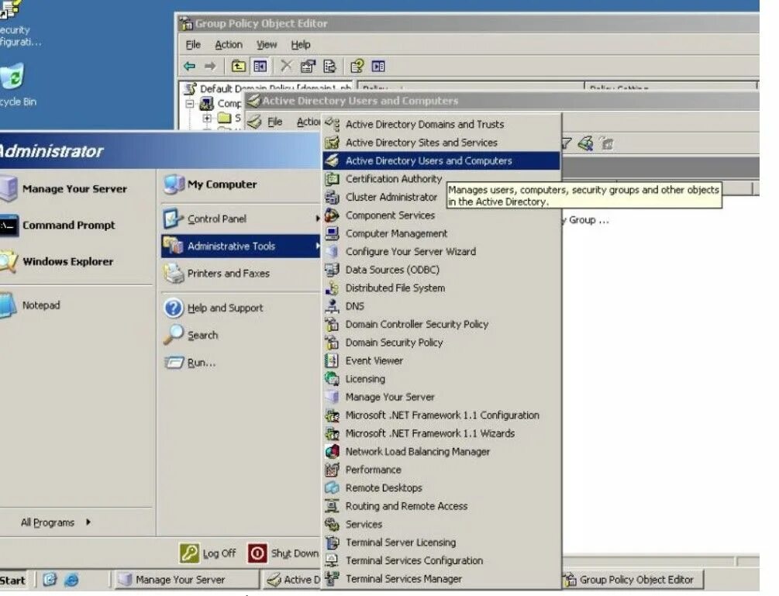Open Computer Management console
The image size is (779, 596).
(x=441, y=233)
